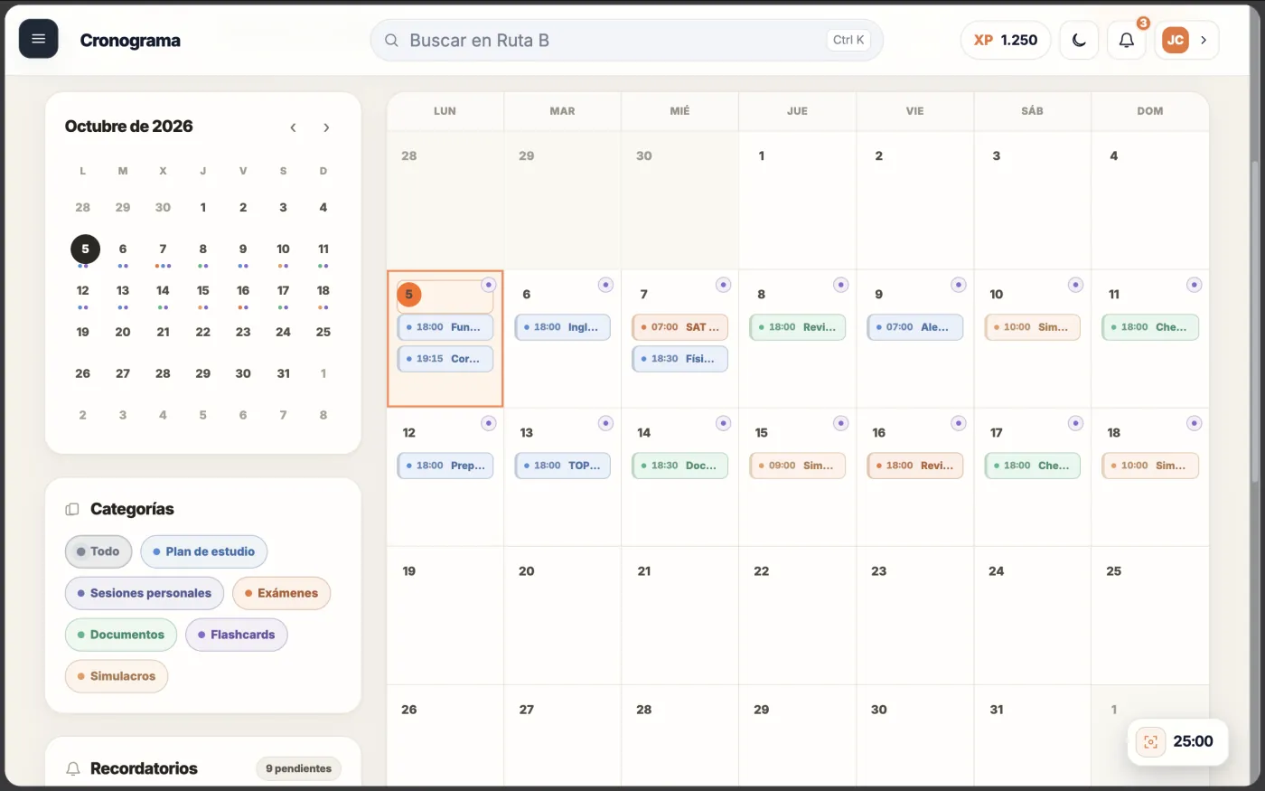Click the Ctrl K shortcut hint
Screen dimensions: 1265x791
pyautogui.click(x=848, y=40)
